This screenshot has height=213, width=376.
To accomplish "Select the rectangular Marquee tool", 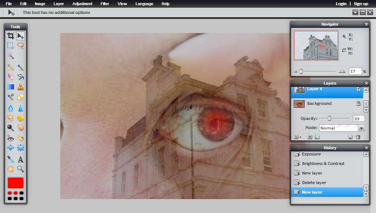I will pyautogui.click(x=11, y=46).
